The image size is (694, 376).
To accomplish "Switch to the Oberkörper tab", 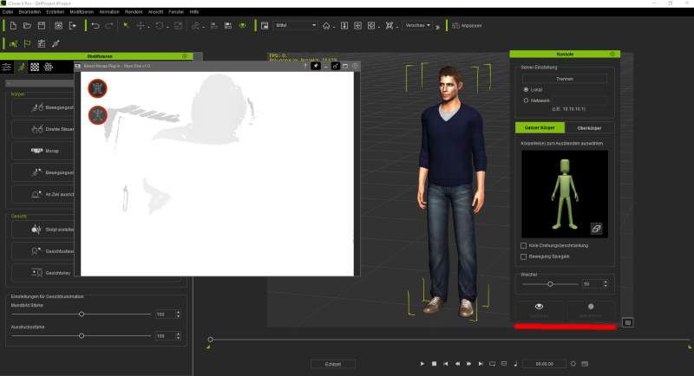I will [589, 128].
